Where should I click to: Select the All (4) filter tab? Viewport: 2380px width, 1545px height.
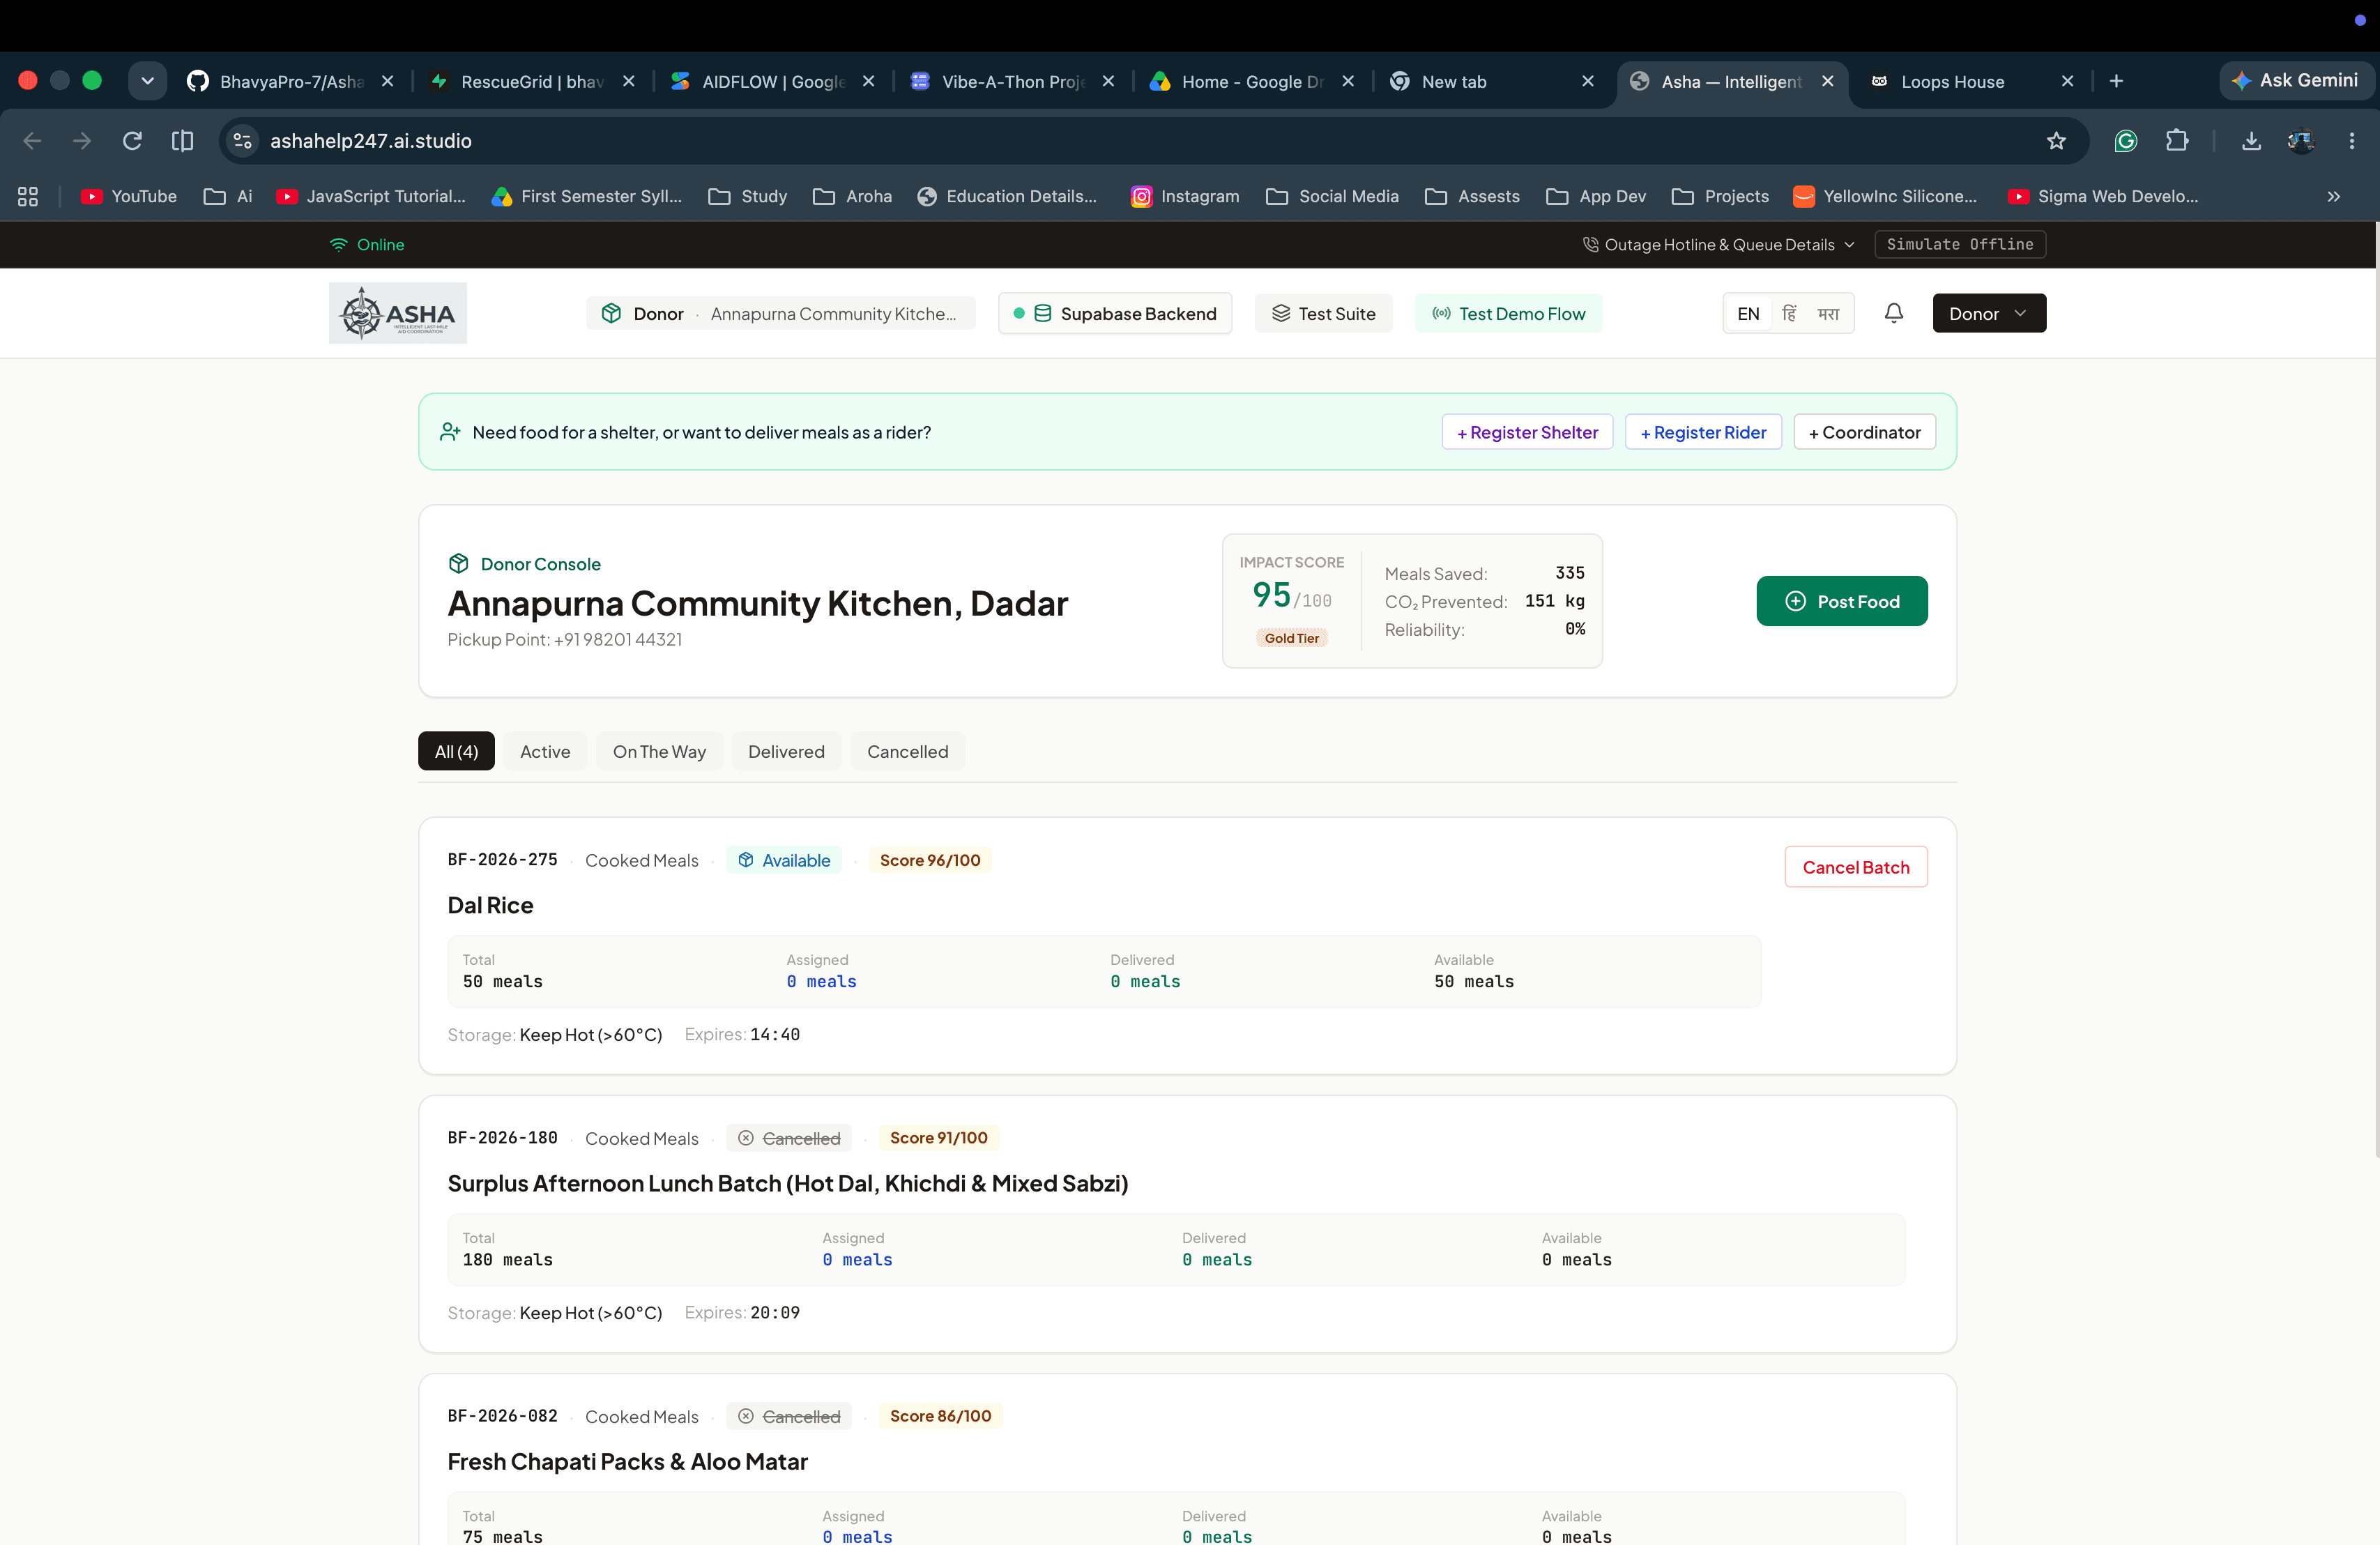(456, 751)
